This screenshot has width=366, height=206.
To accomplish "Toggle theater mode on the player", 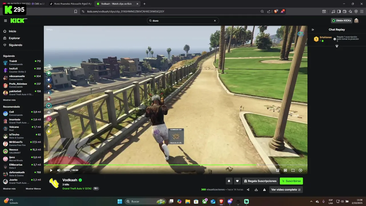I will coord(285,170).
